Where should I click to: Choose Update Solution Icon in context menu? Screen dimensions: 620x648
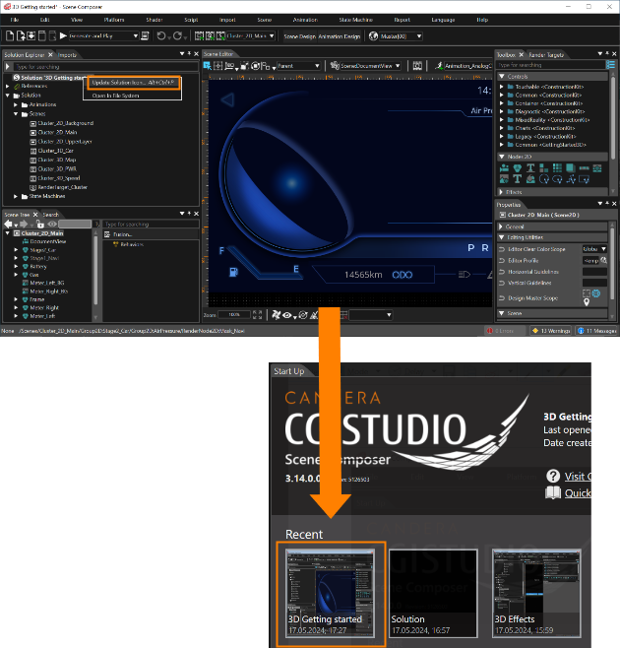(133, 83)
